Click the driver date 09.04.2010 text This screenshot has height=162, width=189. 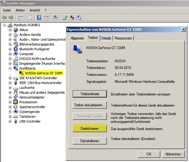123,67
